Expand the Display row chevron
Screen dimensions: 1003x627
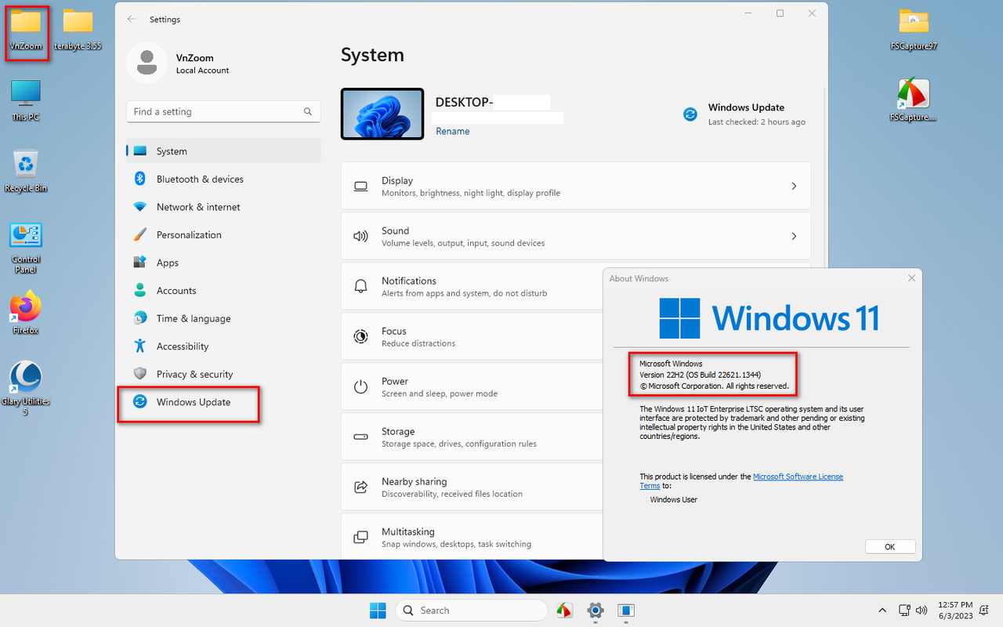click(x=794, y=187)
